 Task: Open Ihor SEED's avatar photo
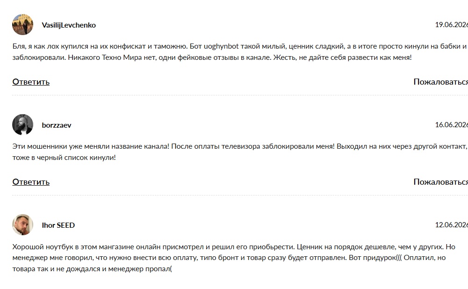(x=23, y=224)
